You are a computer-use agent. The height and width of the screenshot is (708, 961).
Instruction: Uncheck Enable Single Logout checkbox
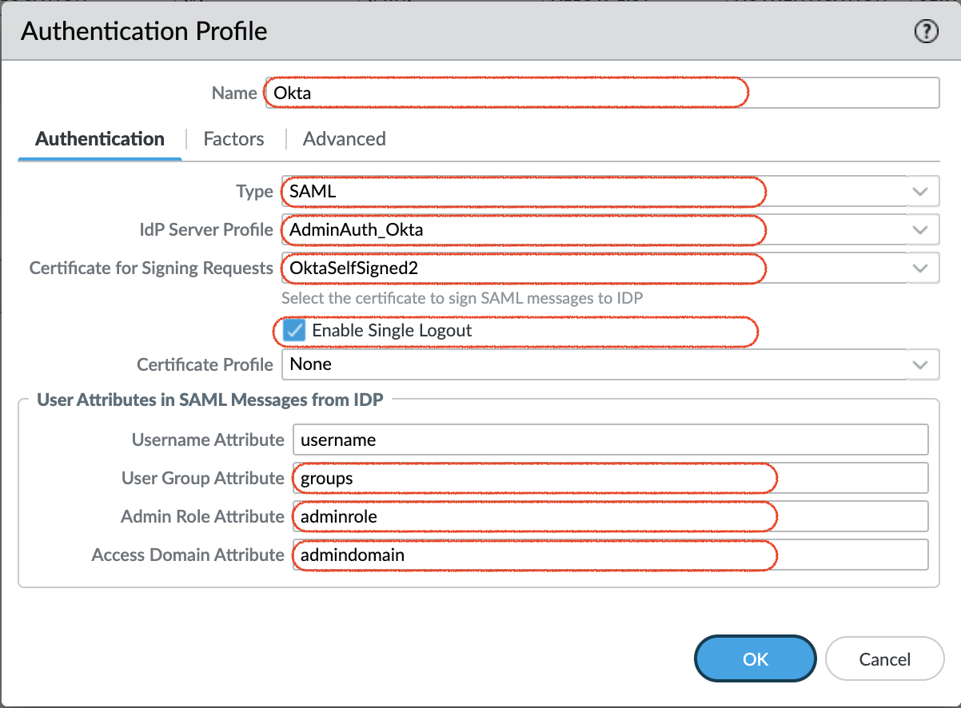[294, 330]
